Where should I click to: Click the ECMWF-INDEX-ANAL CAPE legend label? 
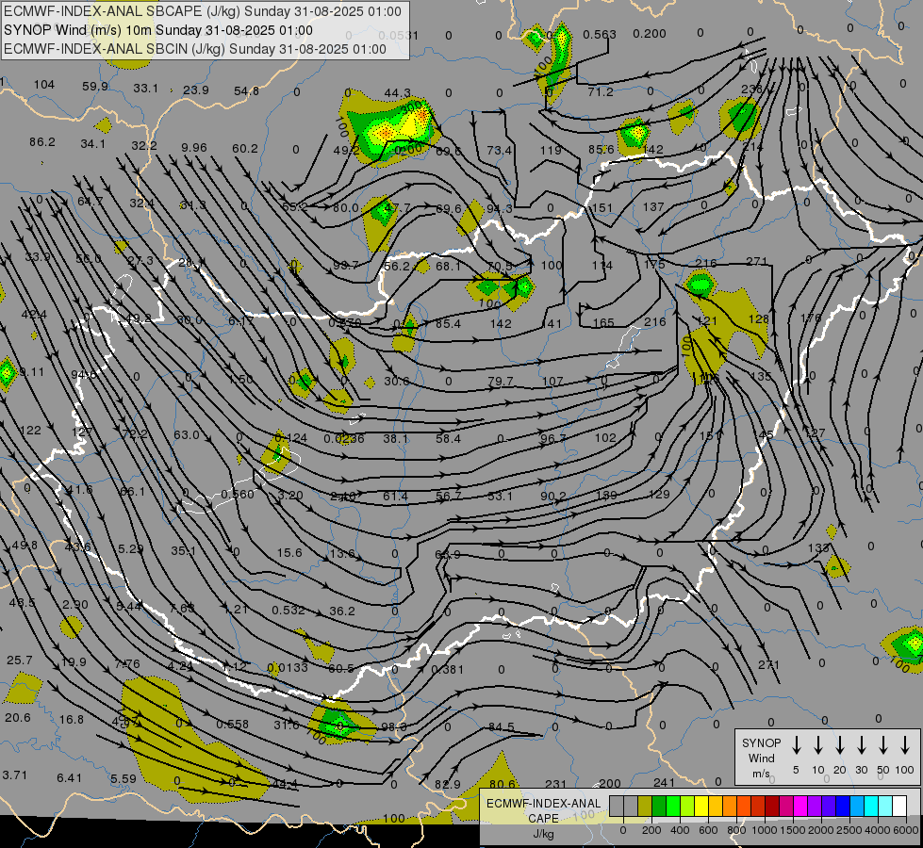543,810
